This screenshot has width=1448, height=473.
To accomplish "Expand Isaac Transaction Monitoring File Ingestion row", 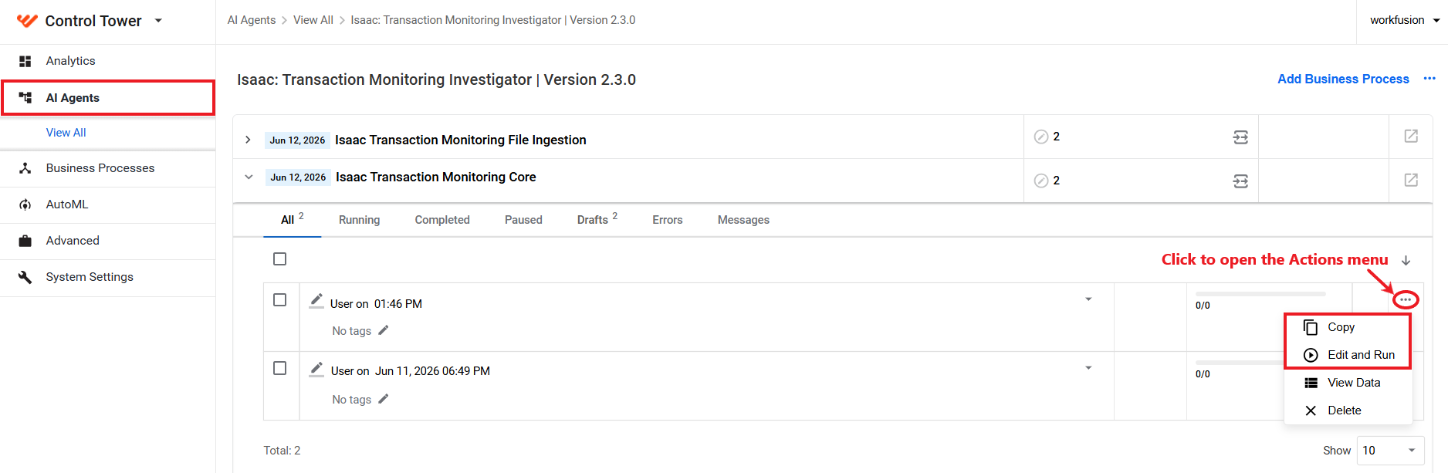I will tap(248, 140).
